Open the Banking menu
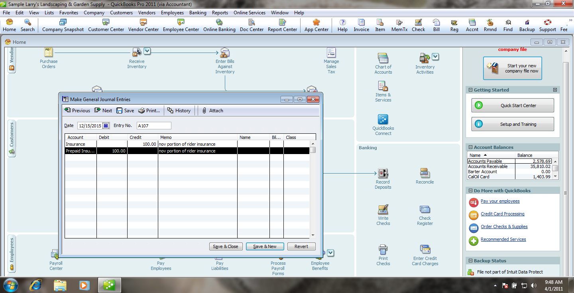The width and height of the screenshot is (574, 293). tap(198, 13)
